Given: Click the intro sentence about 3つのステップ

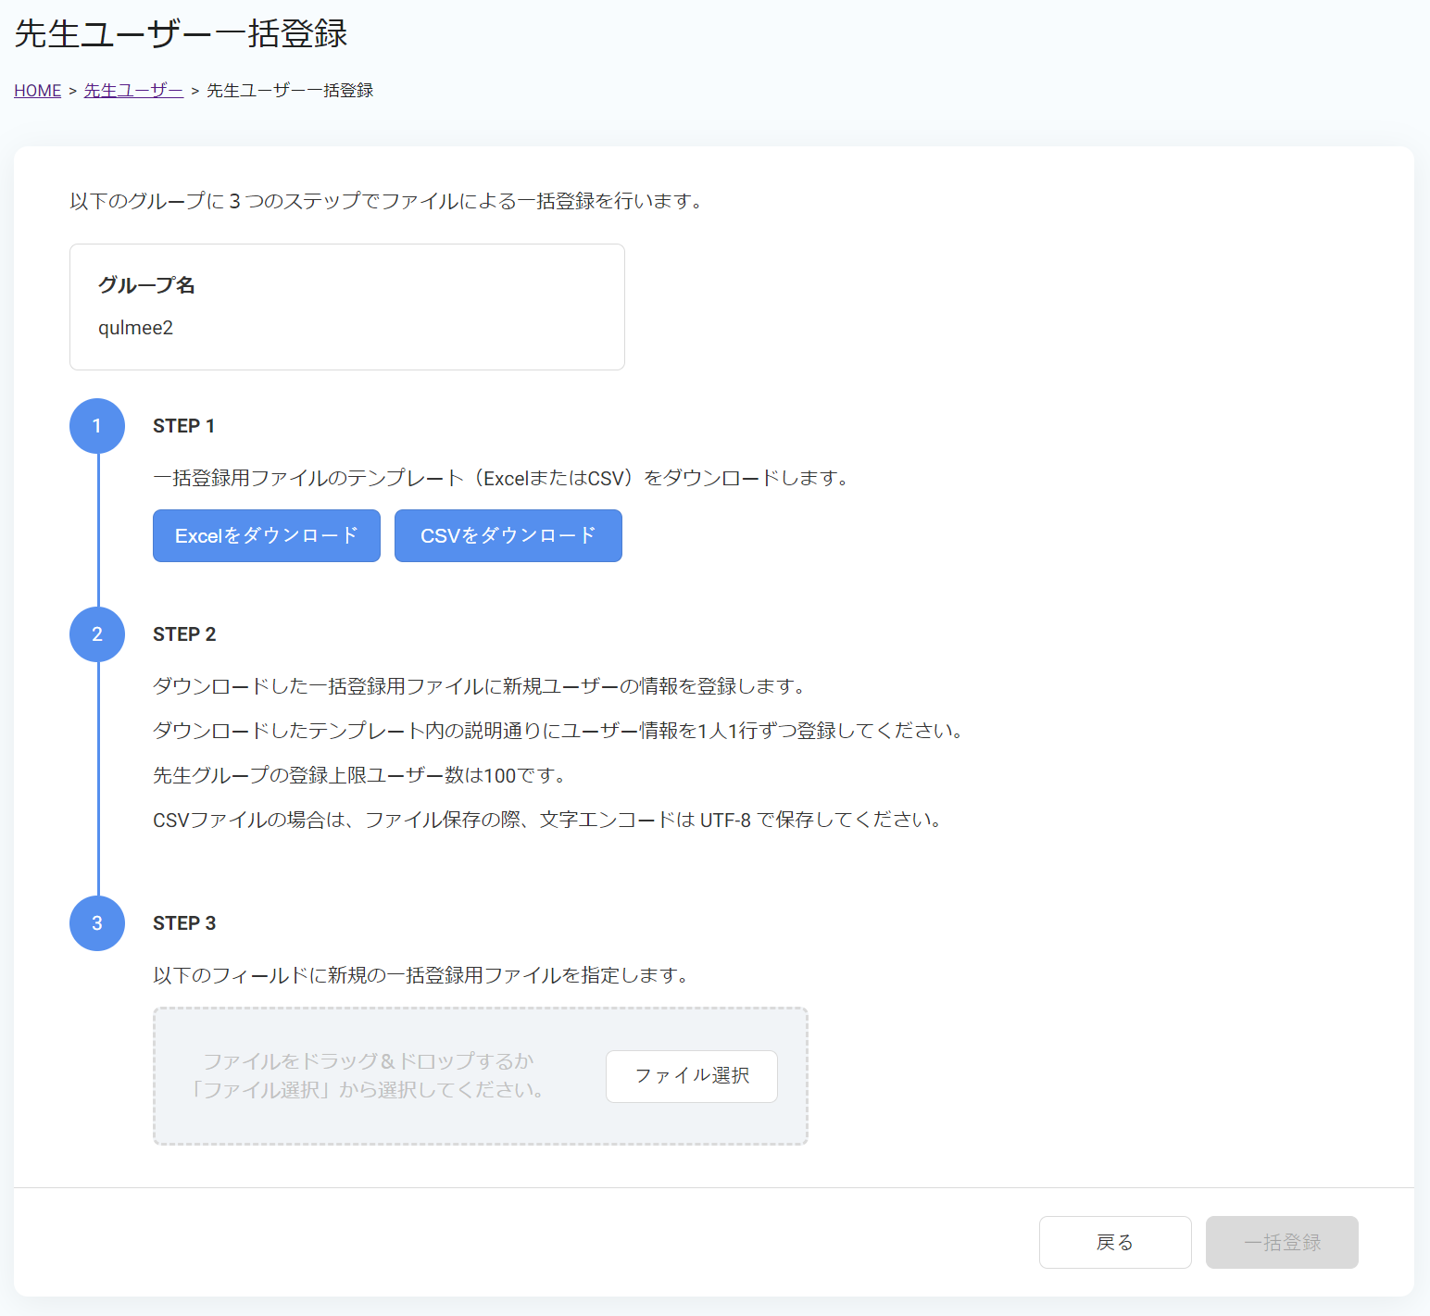Looking at the screenshot, I should [x=386, y=201].
